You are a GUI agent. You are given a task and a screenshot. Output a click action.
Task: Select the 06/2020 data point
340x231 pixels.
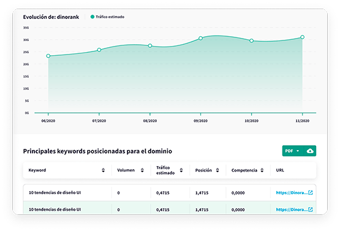tap(48, 56)
